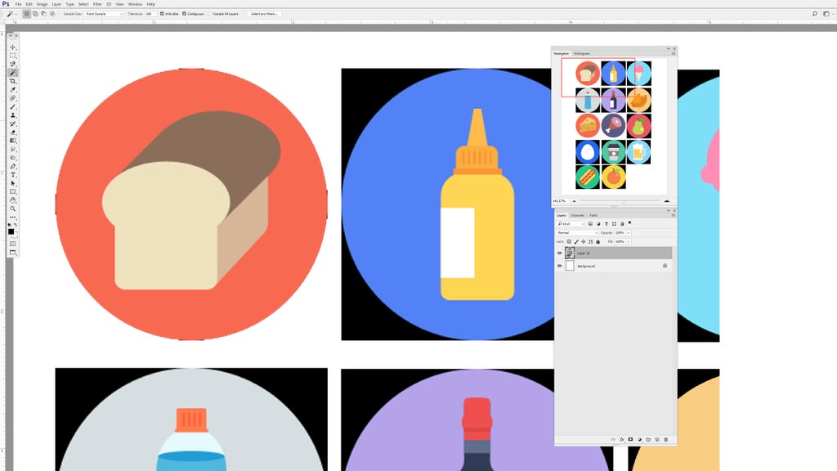Switch to the Histogram tab
The height and width of the screenshot is (471, 837).
pos(582,53)
